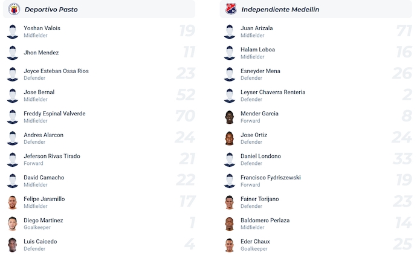The image size is (417, 255).
Task: Click Leyser Chaverra Renteria's shirt number 2
Action: tap(406, 95)
